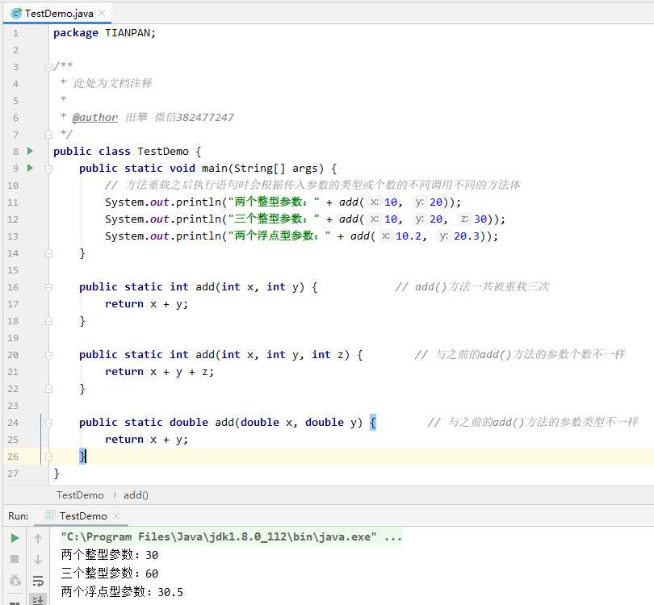Toggle scroll to end in Run console
The width and height of the screenshot is (654, 605).
(x=38, y=599)
